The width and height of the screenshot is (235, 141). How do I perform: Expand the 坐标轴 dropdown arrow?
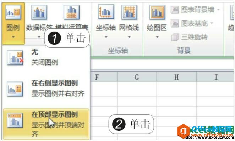106,37
